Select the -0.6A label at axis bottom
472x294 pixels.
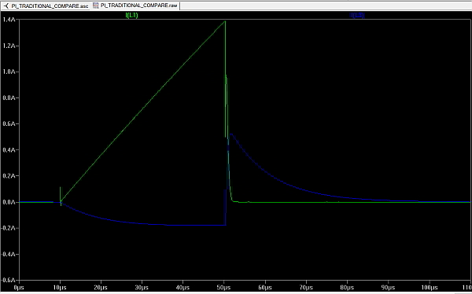point(8,280)
